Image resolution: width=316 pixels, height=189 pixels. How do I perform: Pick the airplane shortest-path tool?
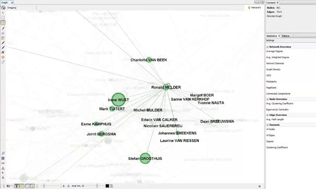coord(3,52)
